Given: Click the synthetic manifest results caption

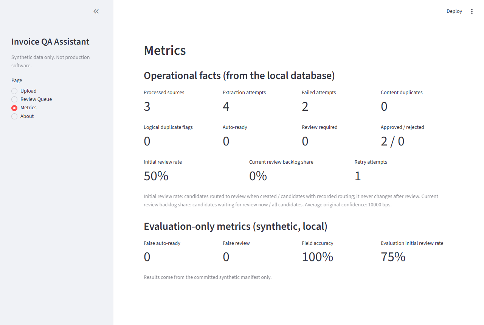Looking at the screenshot, I should click(208, 277).
